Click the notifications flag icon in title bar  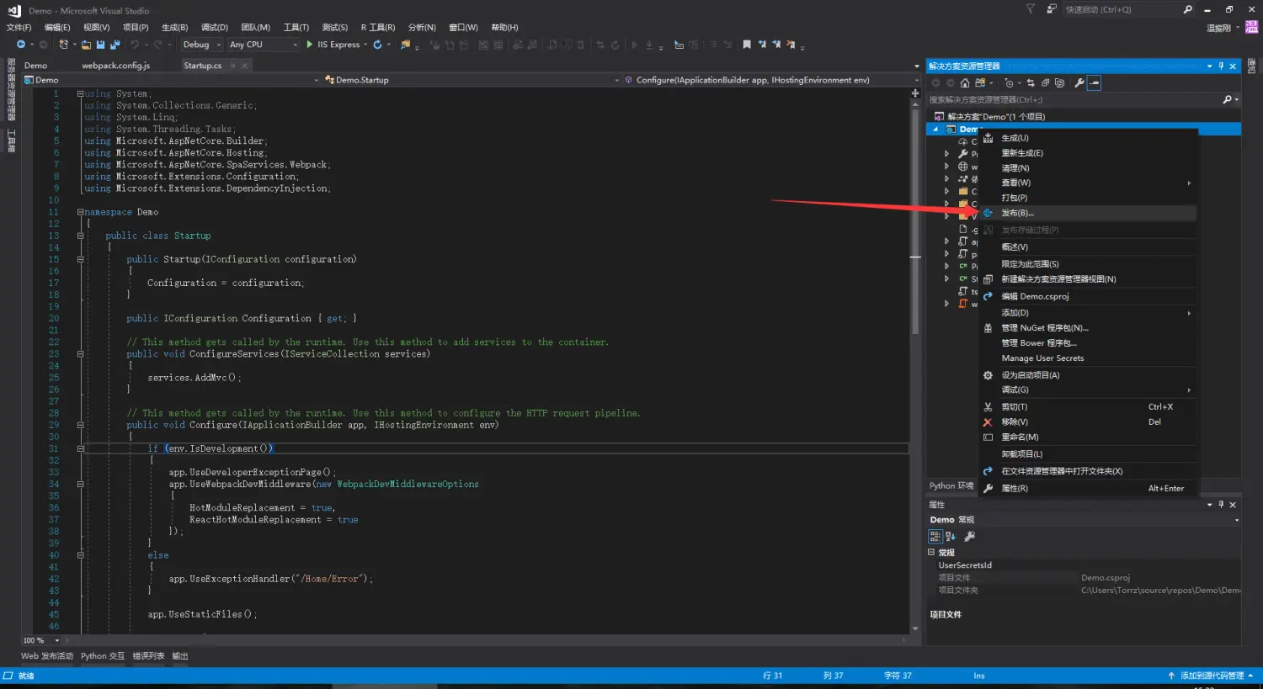click(x=1031, y=9)
